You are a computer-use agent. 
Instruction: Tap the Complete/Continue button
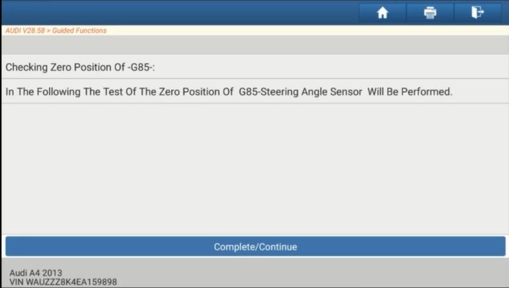pos(255,247)
